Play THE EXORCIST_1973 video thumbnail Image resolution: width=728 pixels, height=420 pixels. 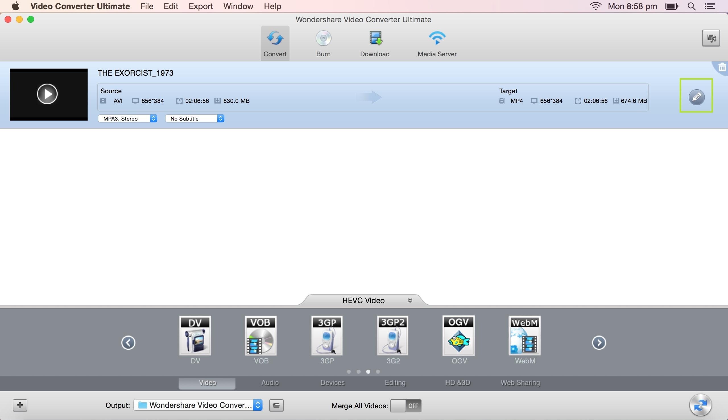coord(47,94)
